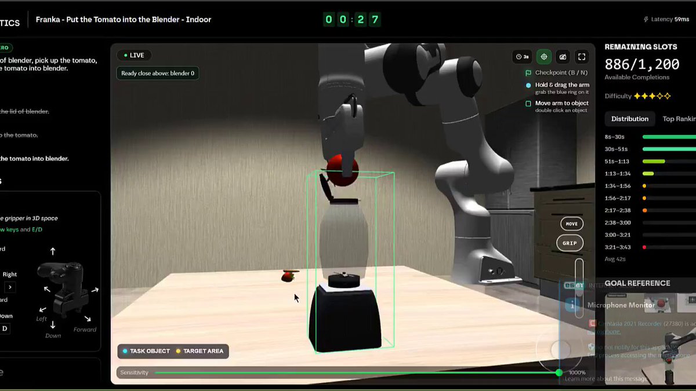Click the Move arm to object checkbox
This screenshot has width=696, height=391.
tap(528, 104)
